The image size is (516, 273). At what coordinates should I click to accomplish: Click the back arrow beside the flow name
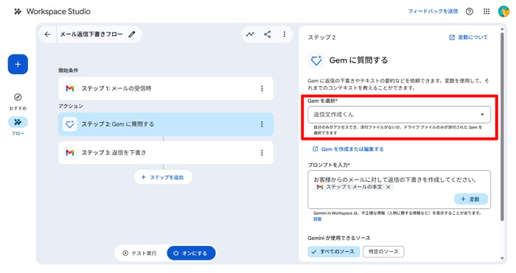(x=47, y=34)
